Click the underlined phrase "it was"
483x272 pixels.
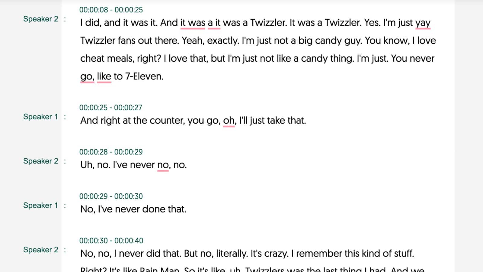(x=193, y=23)
